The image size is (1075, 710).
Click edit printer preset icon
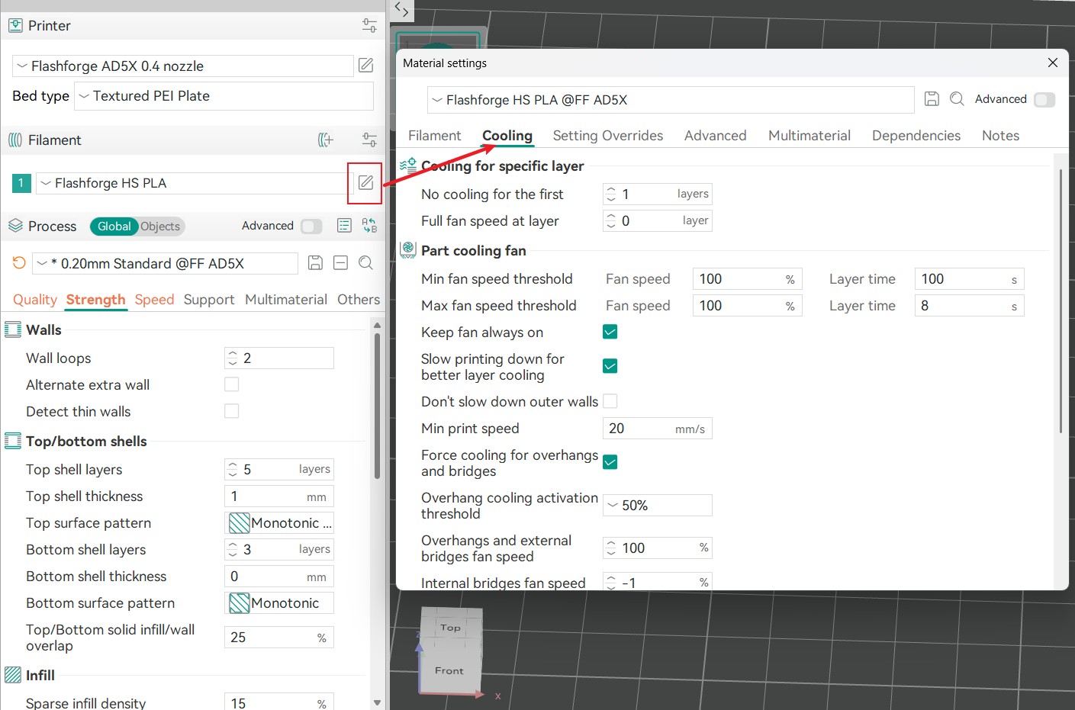(365, 66)
